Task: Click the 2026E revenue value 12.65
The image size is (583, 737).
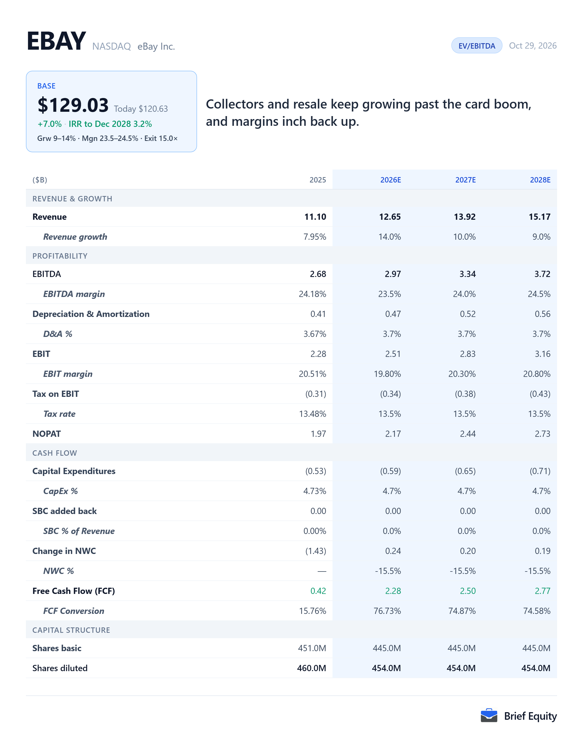Action: [x=390, y=217]
